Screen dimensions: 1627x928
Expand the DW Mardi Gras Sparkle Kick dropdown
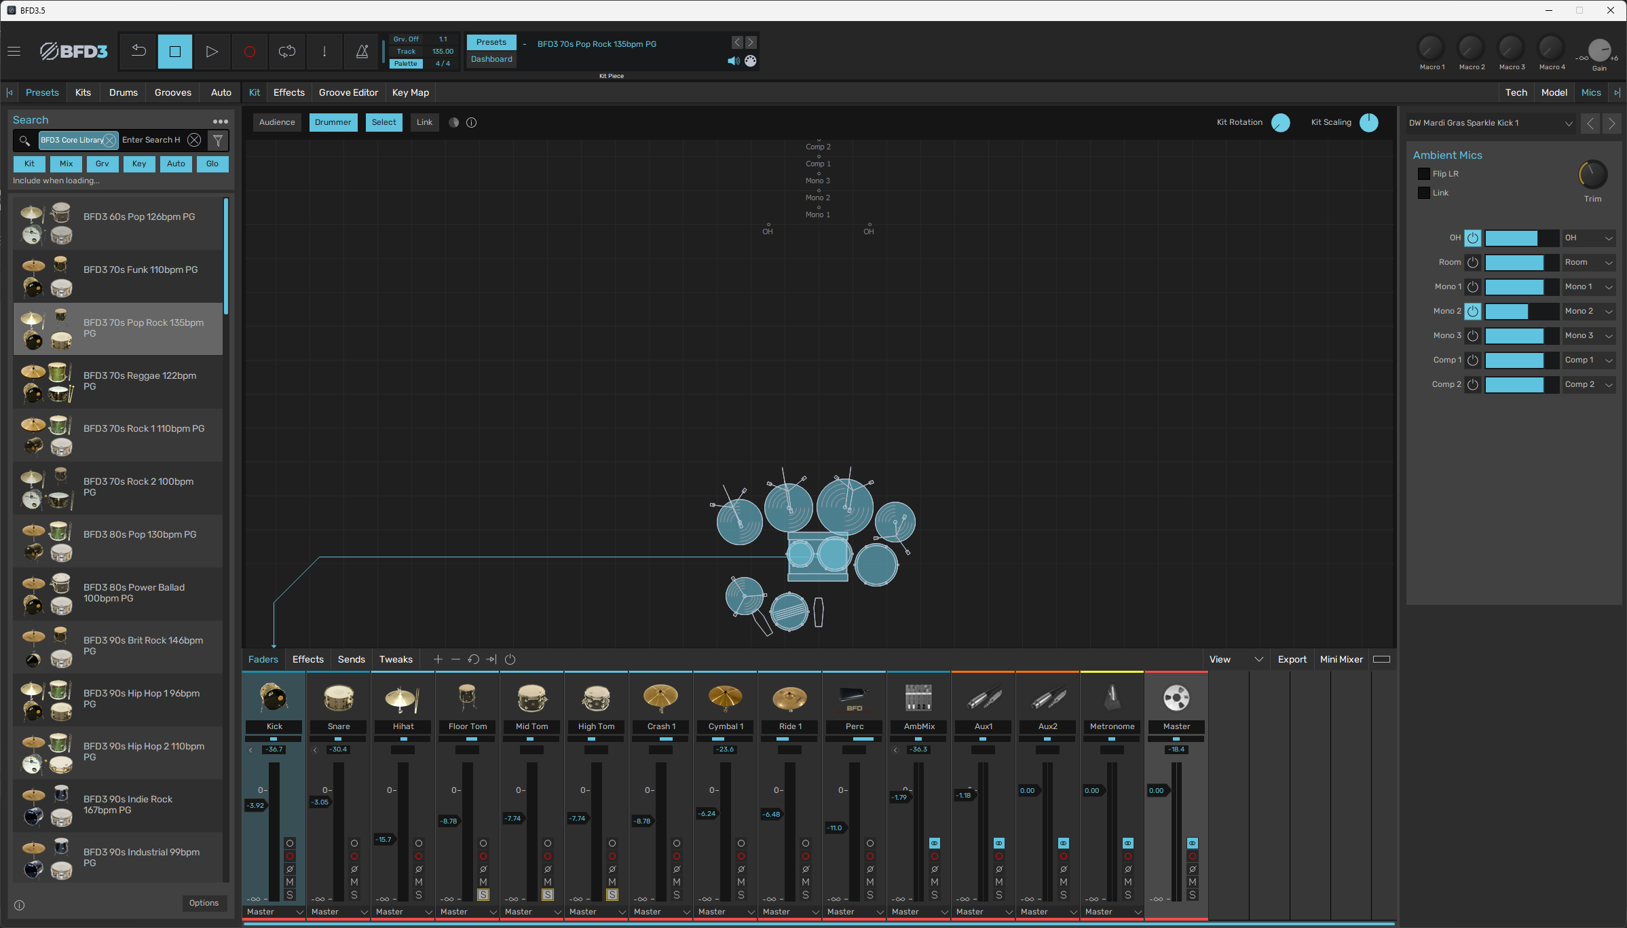[x=1568, y=124]
